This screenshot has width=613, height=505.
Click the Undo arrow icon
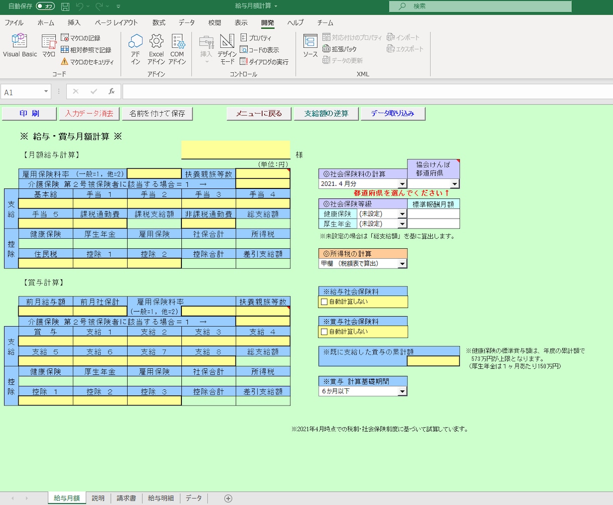point(79,7)
